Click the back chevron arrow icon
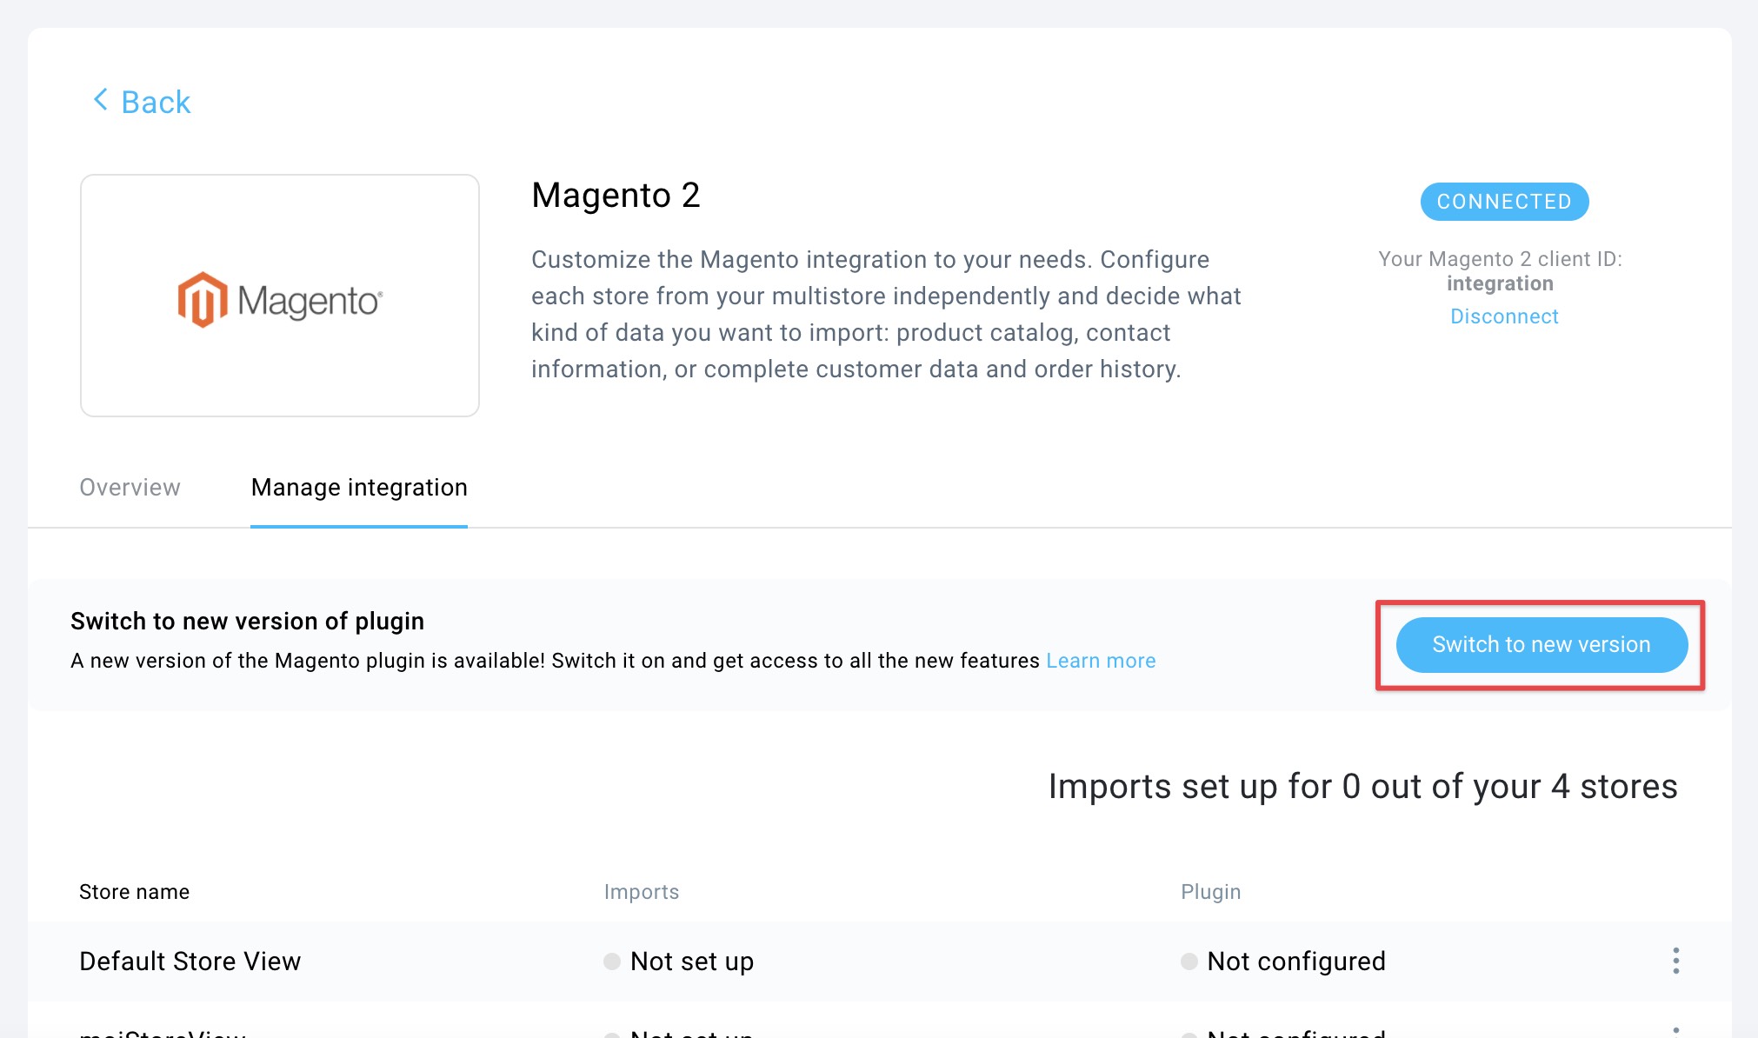The image size is (1758, 1038). (101, 100)
